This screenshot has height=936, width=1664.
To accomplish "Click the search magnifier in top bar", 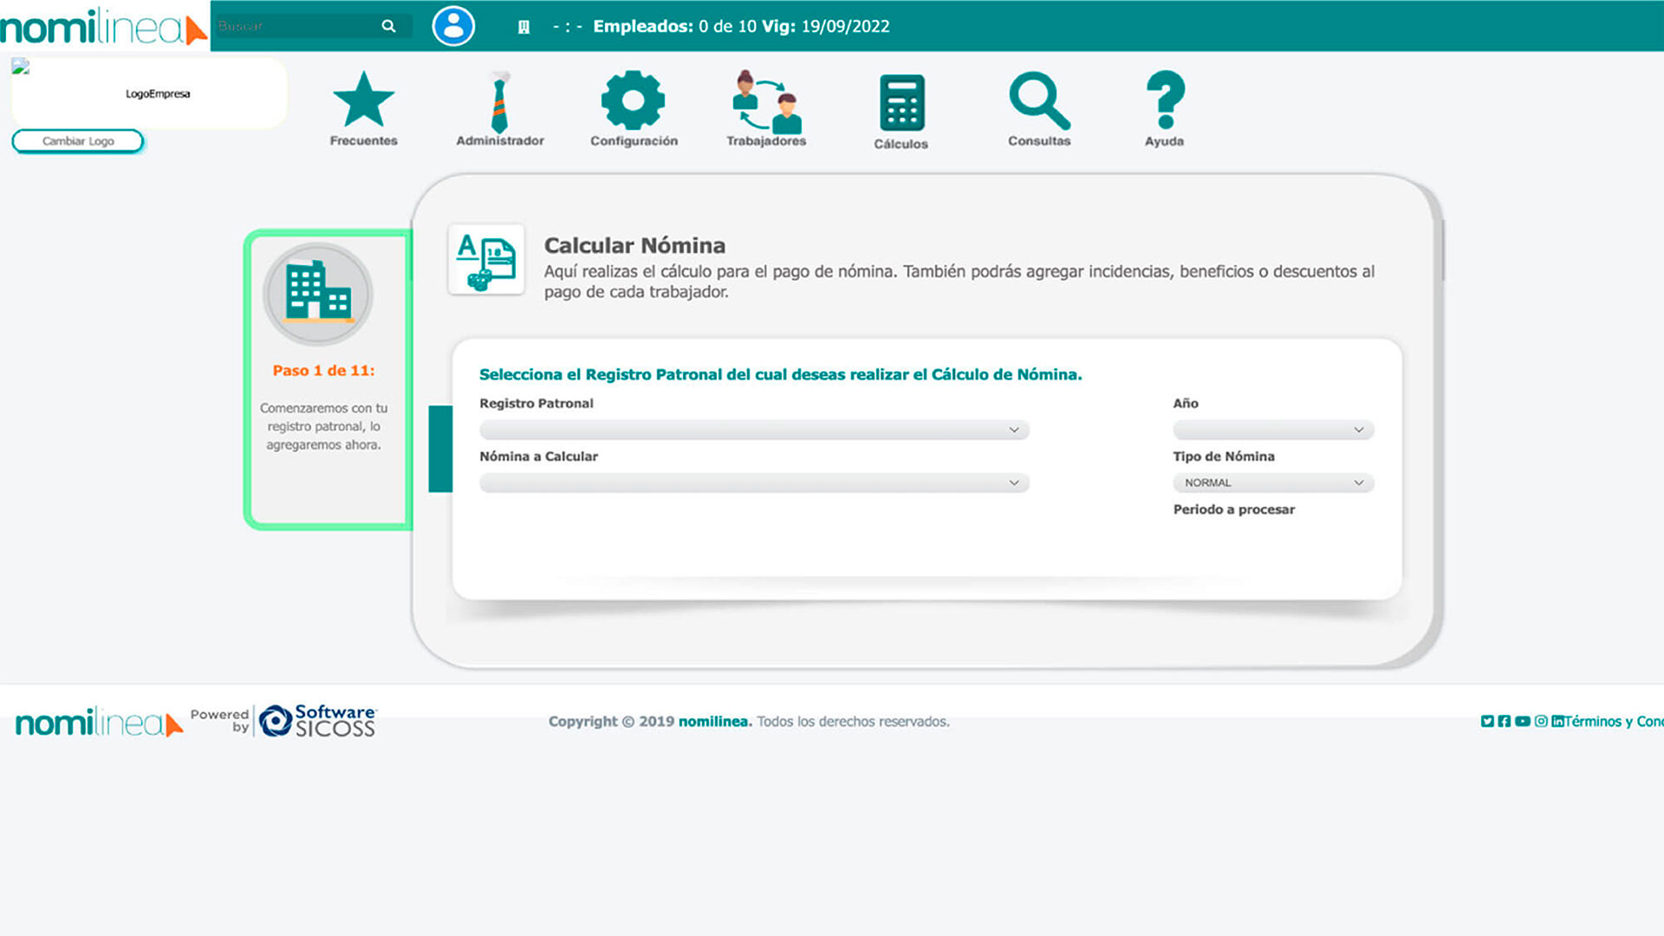I will click(388, 26).
